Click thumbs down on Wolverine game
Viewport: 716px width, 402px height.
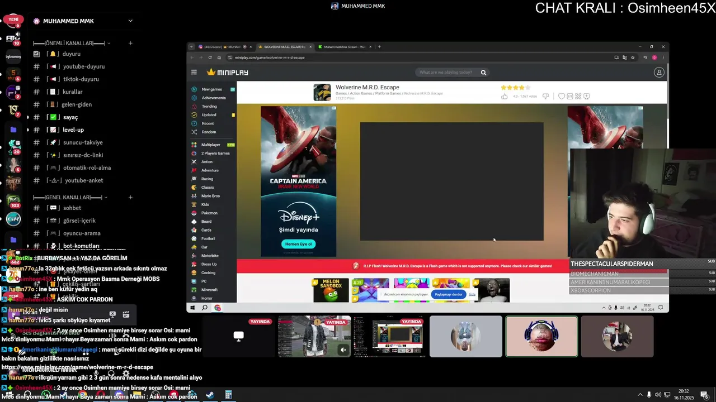point(545,96)
